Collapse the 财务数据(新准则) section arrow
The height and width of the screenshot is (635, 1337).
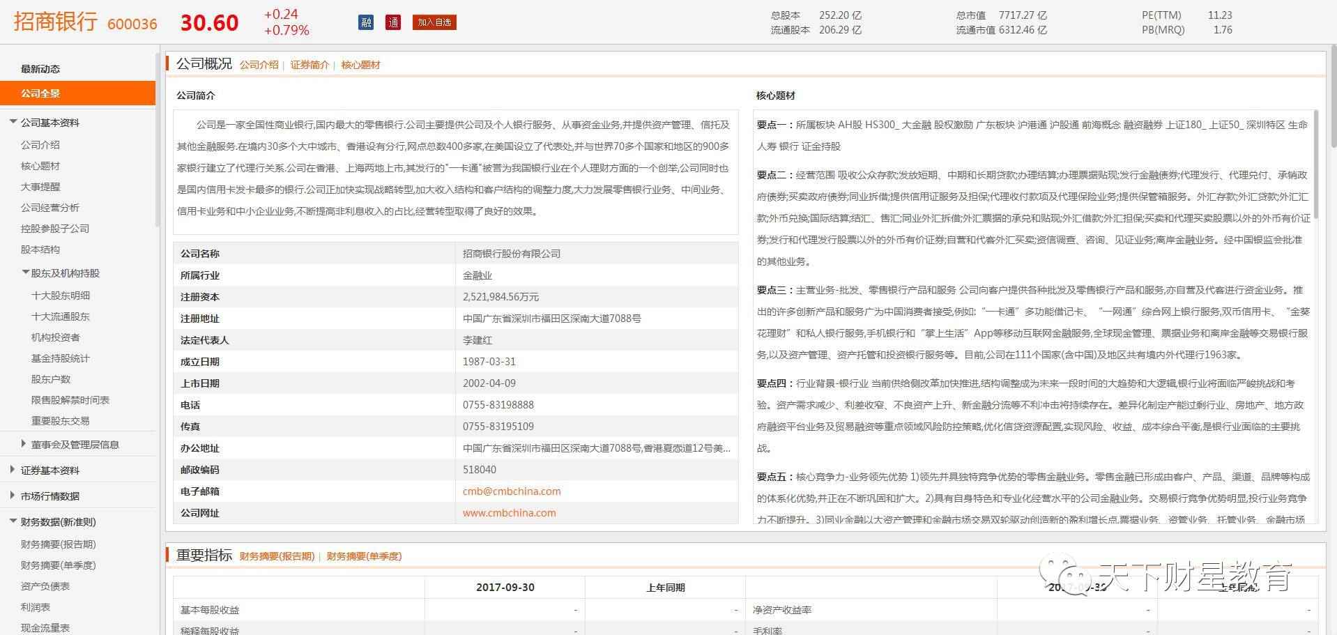tap(13, 521)
